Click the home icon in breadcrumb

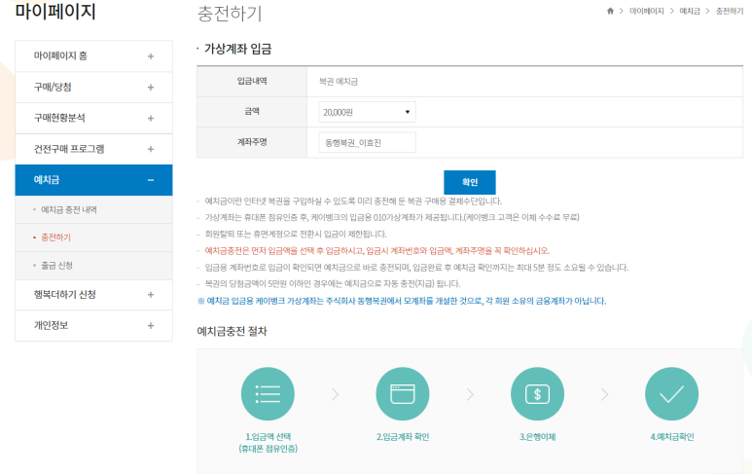point(610,11)
